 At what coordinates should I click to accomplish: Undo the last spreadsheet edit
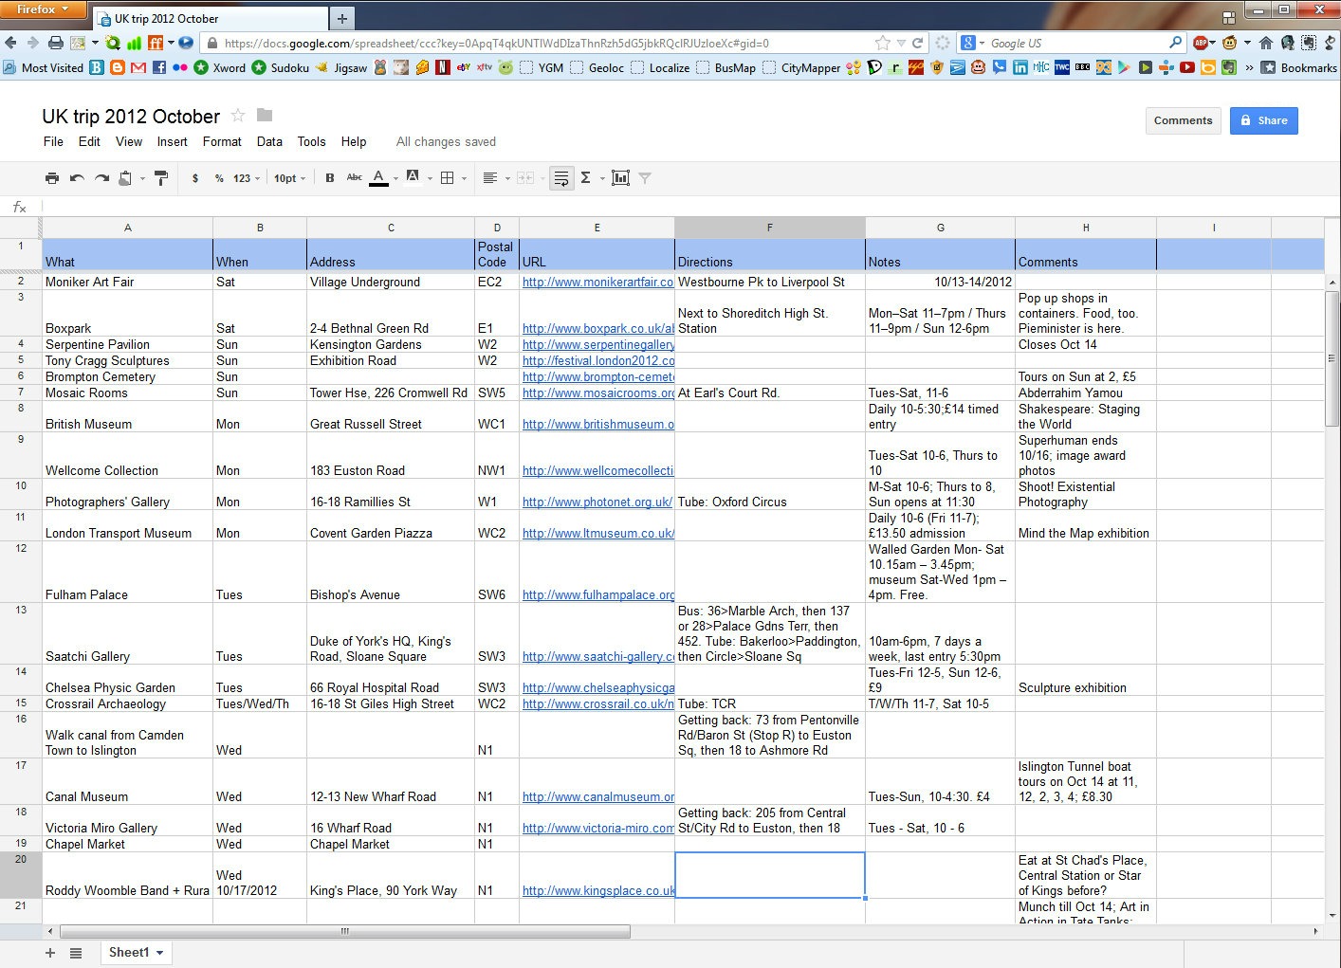point(77,178)
